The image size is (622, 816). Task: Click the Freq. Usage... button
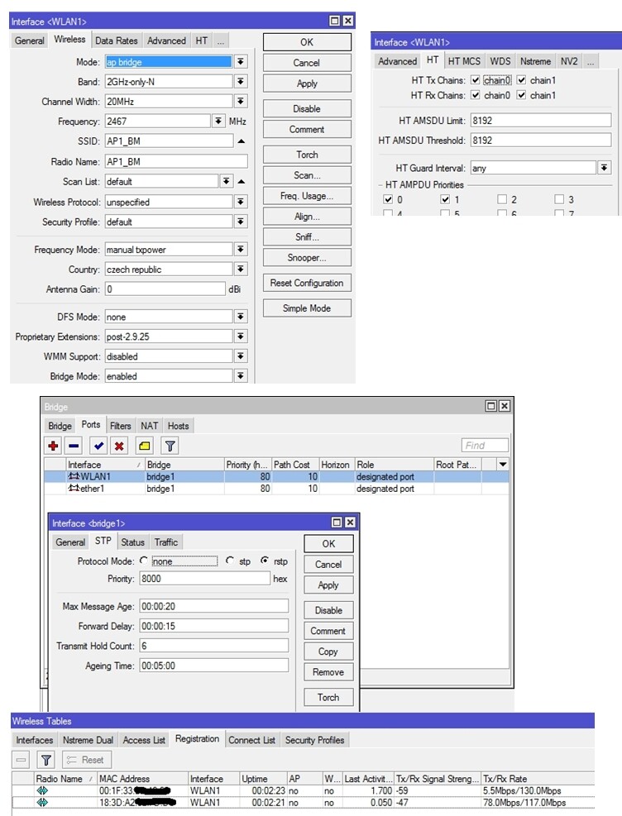click(307, 196)
